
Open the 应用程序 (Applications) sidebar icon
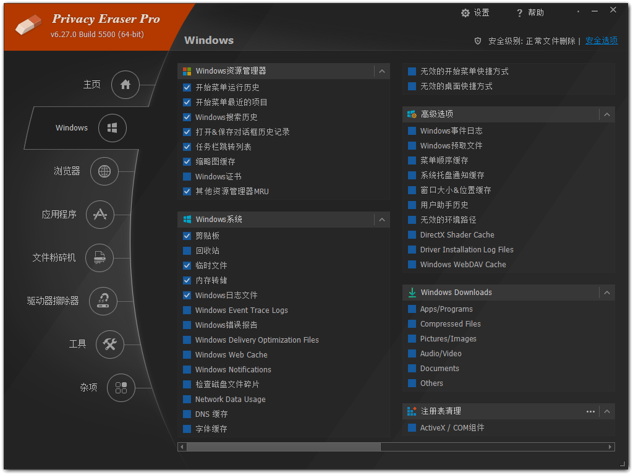[100, 215]
